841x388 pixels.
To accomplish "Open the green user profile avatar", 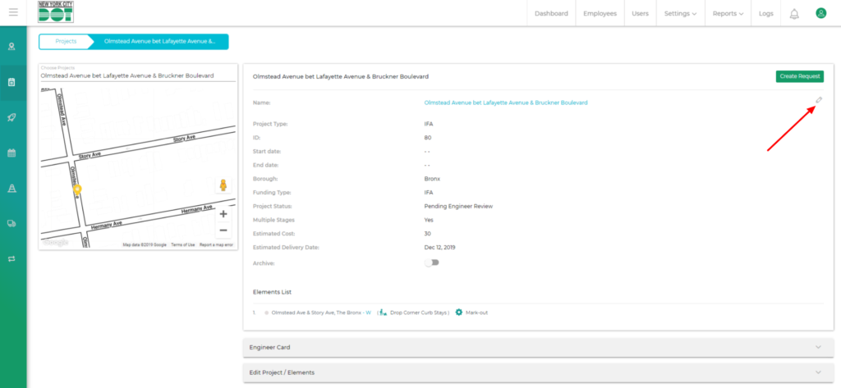I will (820, 13).
